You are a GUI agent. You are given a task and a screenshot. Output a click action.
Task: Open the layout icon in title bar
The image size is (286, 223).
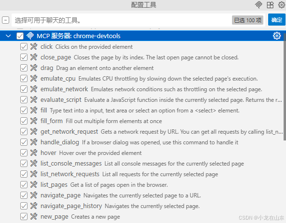[x=270, y=5]
